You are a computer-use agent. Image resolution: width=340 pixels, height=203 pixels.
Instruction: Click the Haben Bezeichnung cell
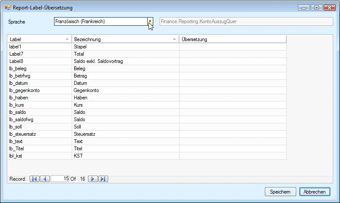pos(125,98)
